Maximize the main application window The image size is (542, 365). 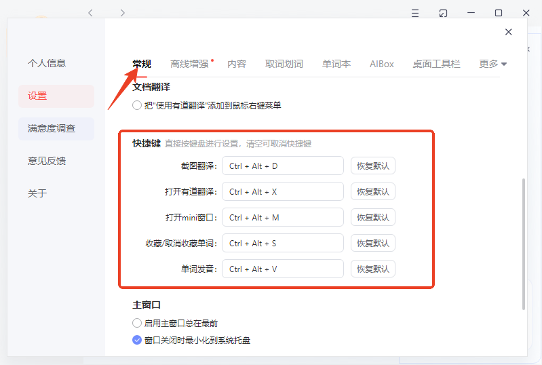tap(499, 13)
